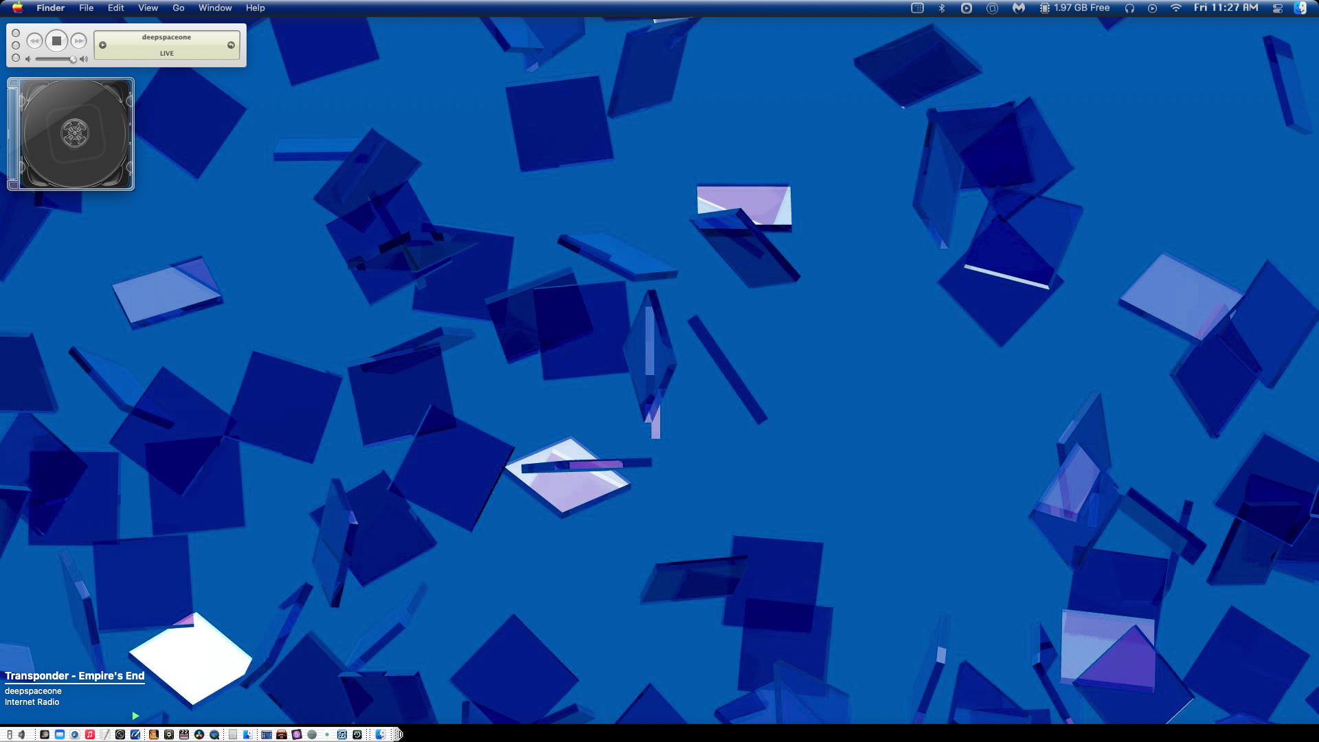Open the Wi-Fi menu bar icon
This screenshot has height=742, width=1319.
tap(1176, 8)
